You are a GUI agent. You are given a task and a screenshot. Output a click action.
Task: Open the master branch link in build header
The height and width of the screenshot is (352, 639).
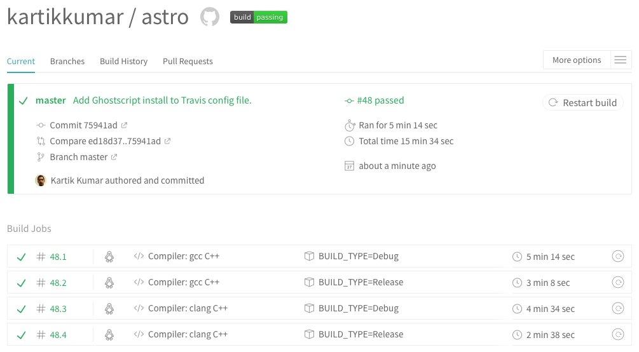50,100
